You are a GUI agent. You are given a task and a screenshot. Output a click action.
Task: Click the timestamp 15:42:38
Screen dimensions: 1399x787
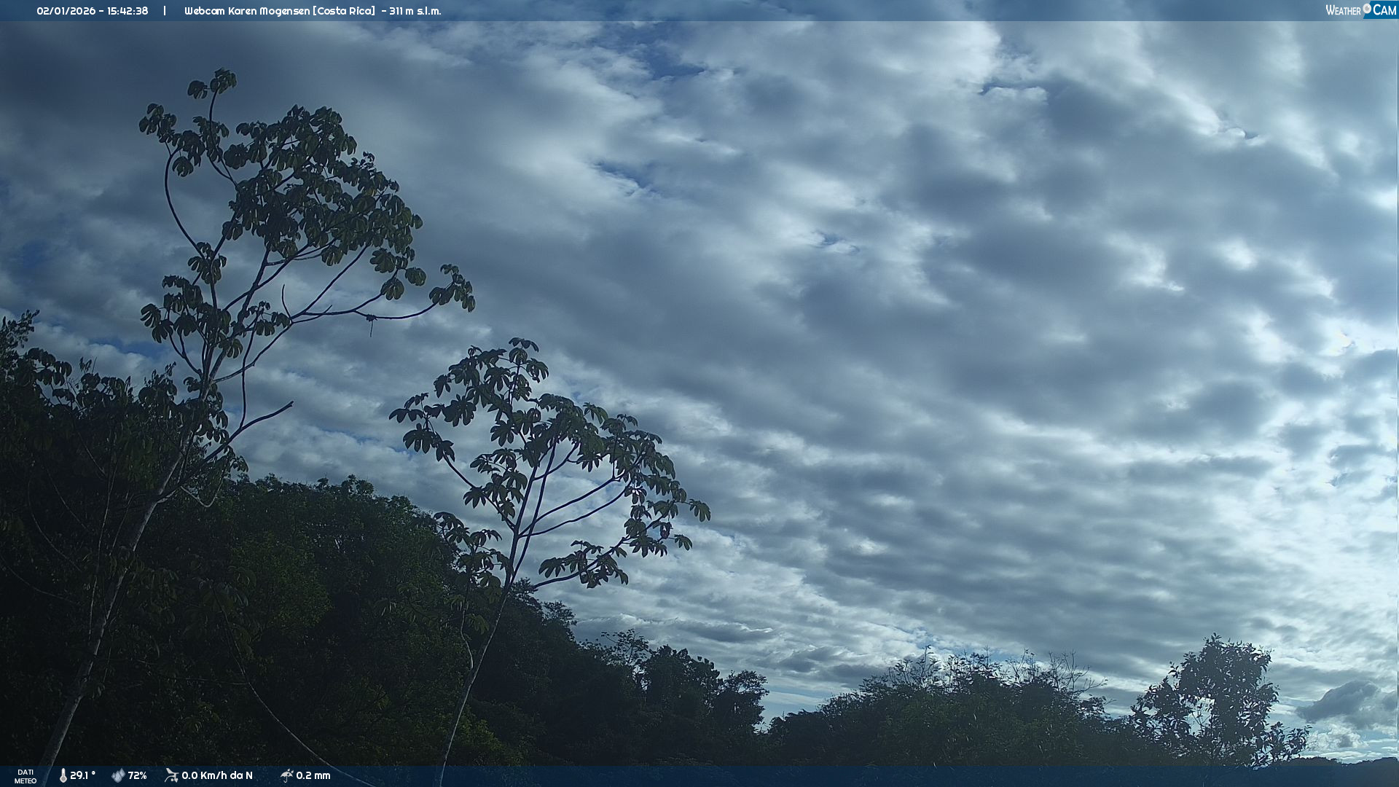tap(128, 11)
